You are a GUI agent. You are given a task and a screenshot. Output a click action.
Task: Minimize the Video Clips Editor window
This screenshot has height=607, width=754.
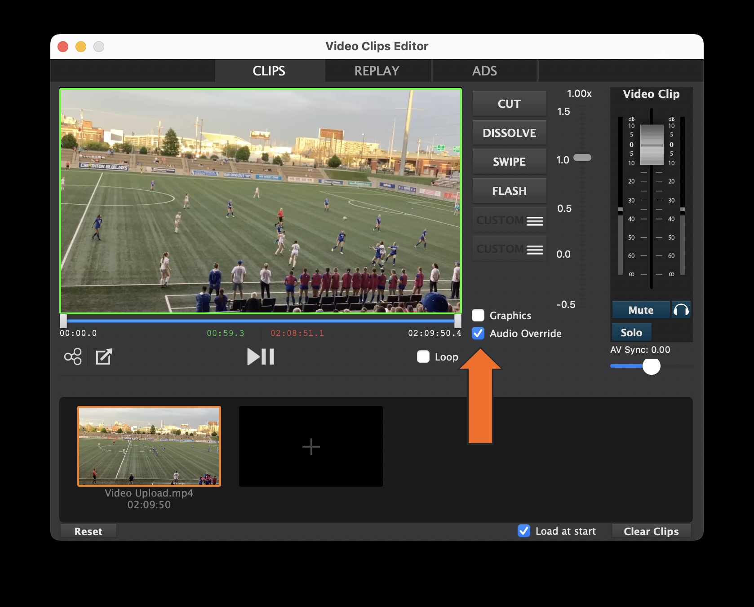click(x=81, y=47)
